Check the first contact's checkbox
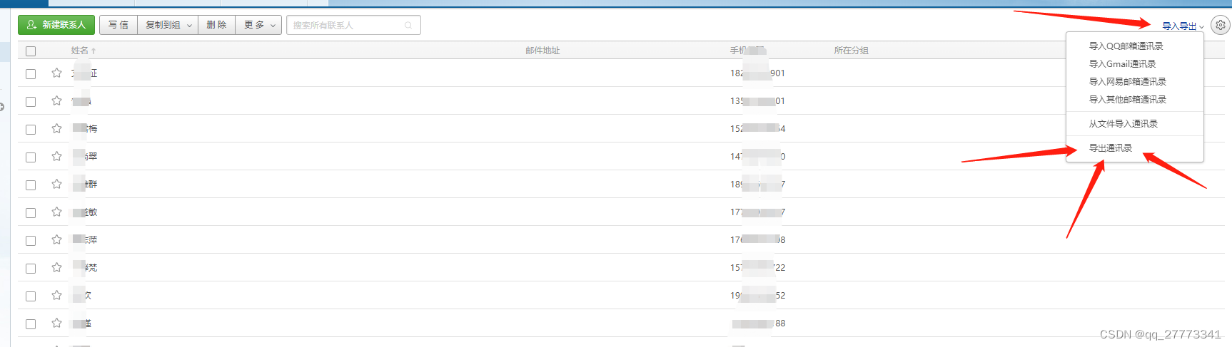 point(31,74)
